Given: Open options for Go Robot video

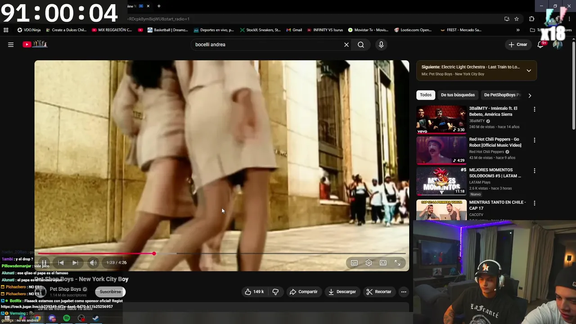Looking at the screenshot, I should [535, 140].
